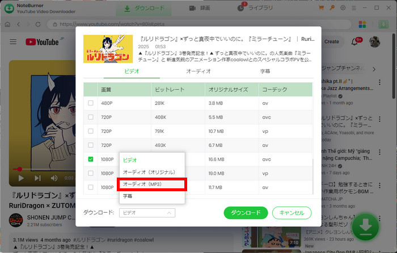The image size is (397, 253).
Task: Select the ビデオ tab in the dialog
Action: [x=132, y=71]
